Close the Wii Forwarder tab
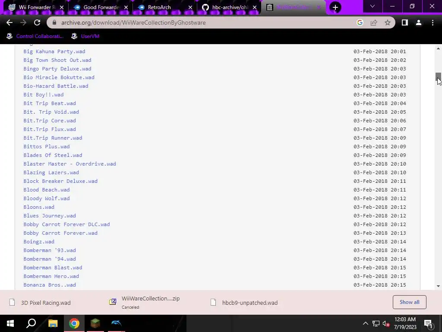Image resolution: width=442 pixels, height=332 pixels. tap(62, 7)
